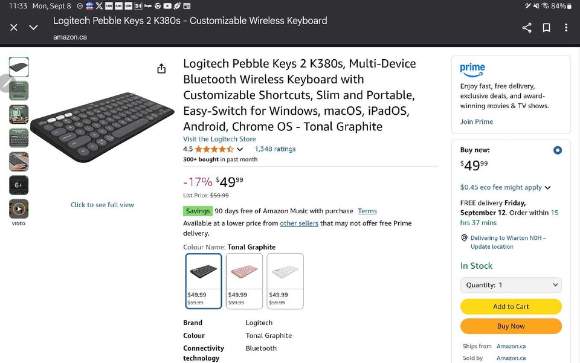580x363 pixels.
Task: Tap the YouTube icon in the status bar
Action: (x=167, y=6)
